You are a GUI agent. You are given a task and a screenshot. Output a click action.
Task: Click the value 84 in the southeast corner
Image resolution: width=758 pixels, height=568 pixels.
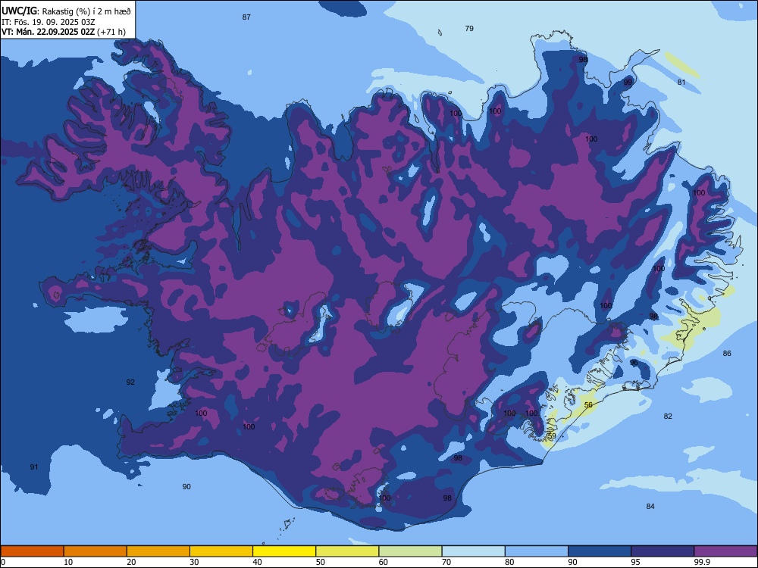[x=650, y=506]
